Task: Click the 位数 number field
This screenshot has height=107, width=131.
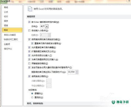Action: (44, 35)
